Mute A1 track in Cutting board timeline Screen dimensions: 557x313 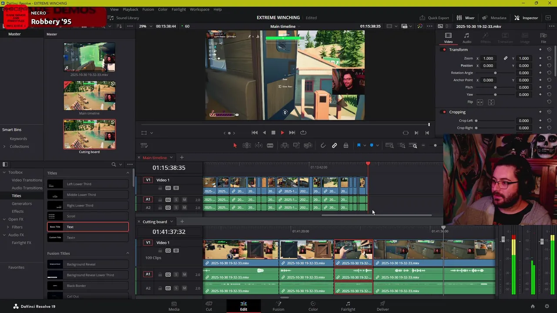[x=184, y=274]
